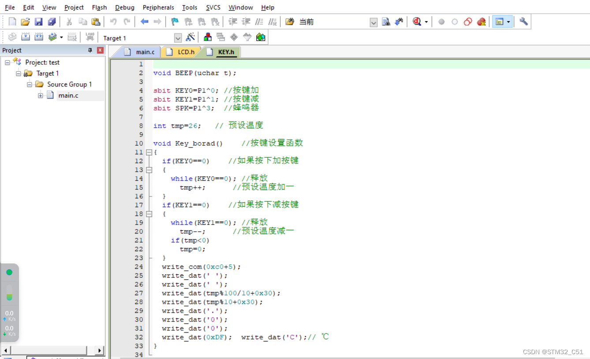Unindent the selected lines
Screen dimensions: 590x359
coord(246,22)
